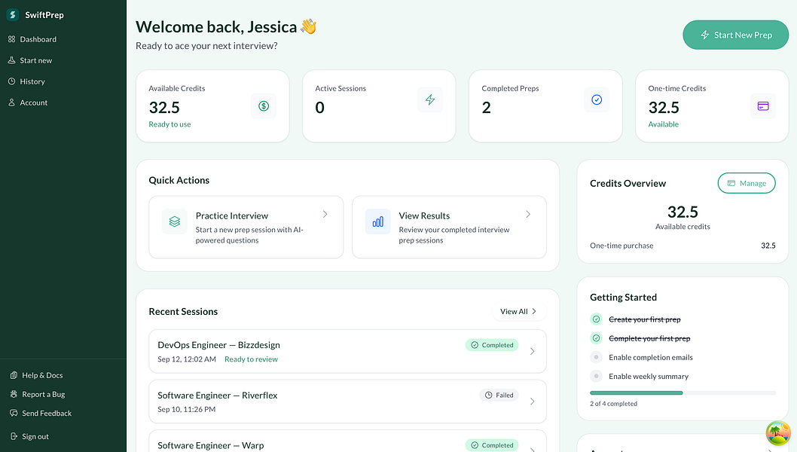The height and width of the screenshot is (452, 797).
Task: Open the Software Engineer — Warp session
Action: (348, 441)
